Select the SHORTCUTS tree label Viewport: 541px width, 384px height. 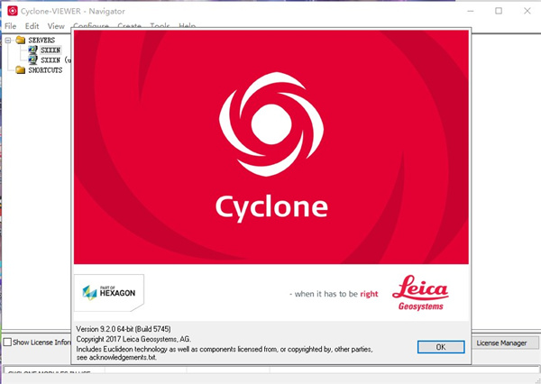[46, 70]
